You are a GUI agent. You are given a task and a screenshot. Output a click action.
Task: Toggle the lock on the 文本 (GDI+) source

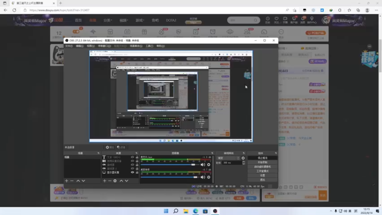137,157
